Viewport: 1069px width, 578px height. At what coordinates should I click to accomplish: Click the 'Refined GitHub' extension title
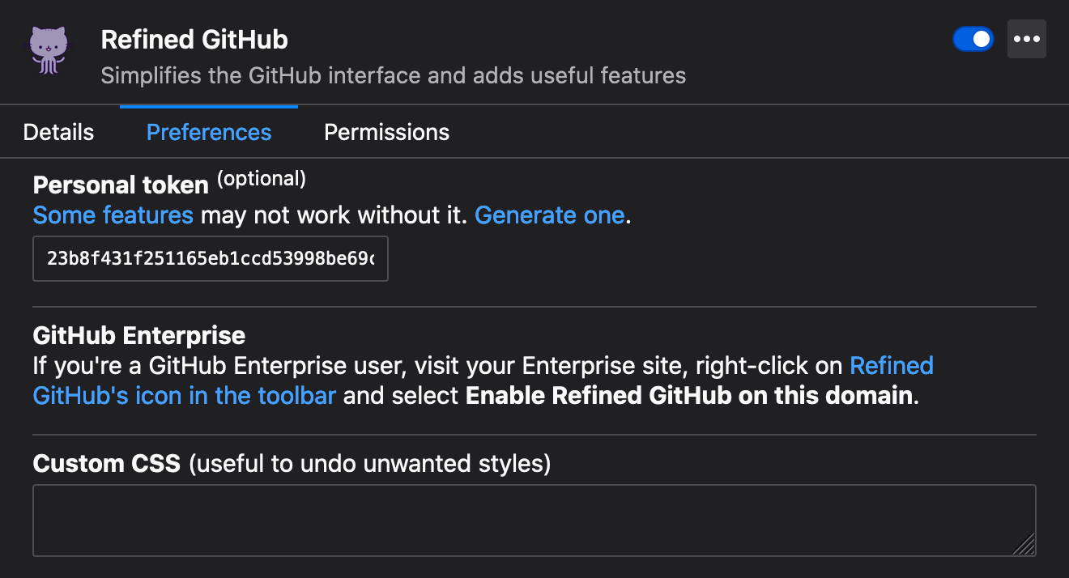[194, 39]
